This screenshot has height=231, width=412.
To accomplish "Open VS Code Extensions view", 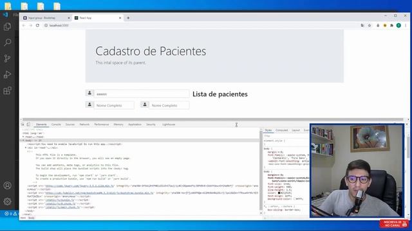I will [x=7, y=90].
